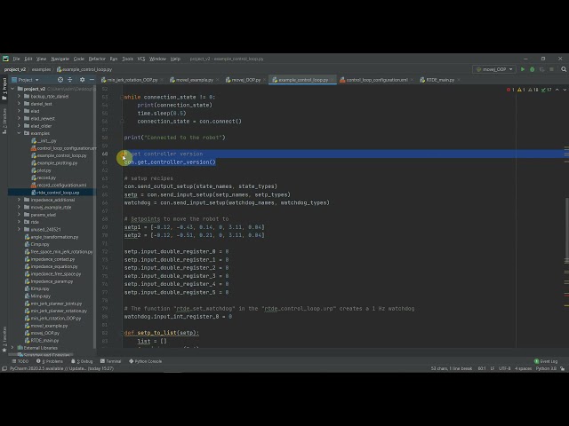The width and height of the screenshot is (569, 426).
Task: Click the green typo check indicator
Action: pyautogui.click(x=547, y=90)
